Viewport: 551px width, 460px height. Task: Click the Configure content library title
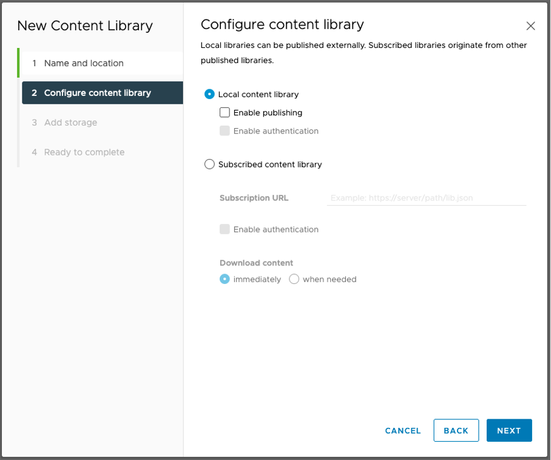(x=281, y=24)
